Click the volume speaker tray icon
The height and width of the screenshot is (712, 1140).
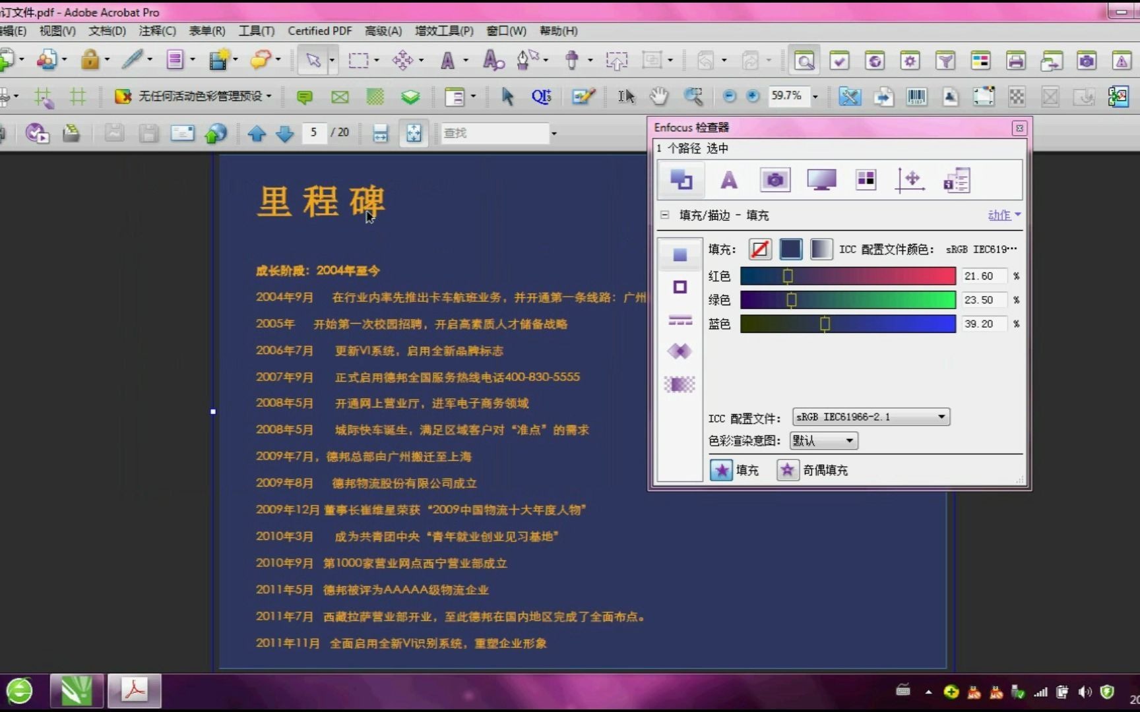[x=1085, y=692]
